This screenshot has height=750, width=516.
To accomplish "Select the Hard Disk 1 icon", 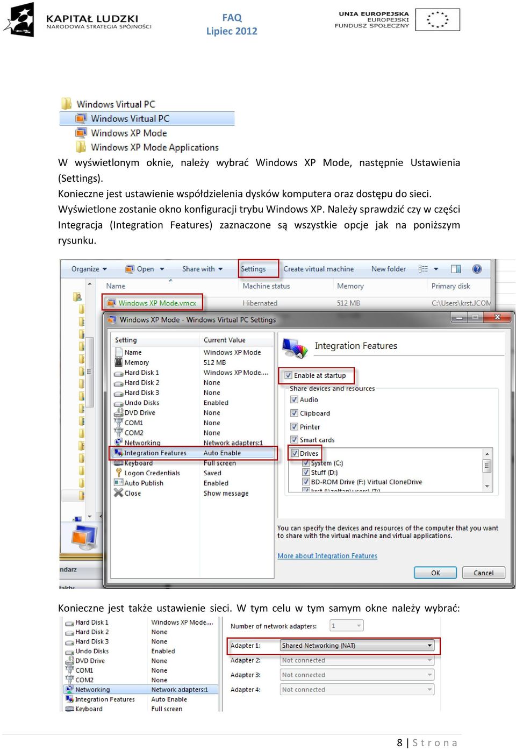I will click(119, 373).
